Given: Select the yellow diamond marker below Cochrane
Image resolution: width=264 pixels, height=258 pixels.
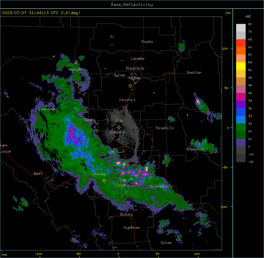Looking at the screenshot, I should 104,181.
